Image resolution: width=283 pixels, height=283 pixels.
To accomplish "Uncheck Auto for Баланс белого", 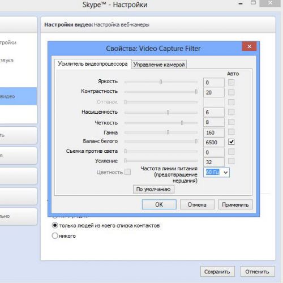I will tap(231, 141).
